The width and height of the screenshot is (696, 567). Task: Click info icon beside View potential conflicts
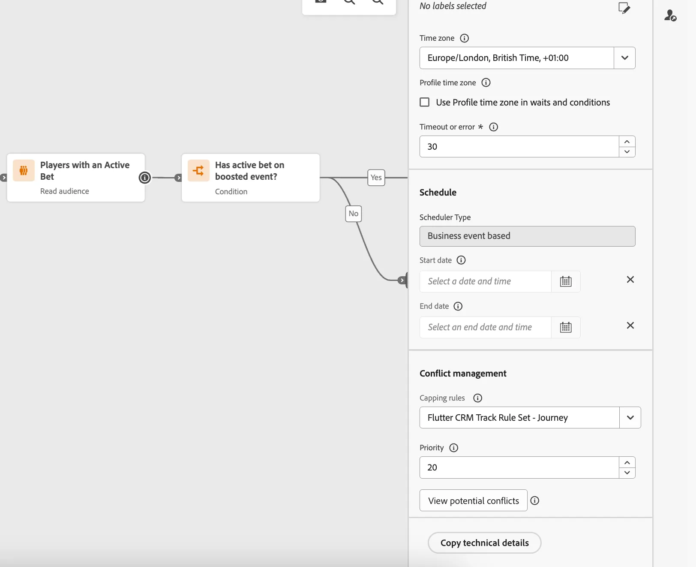point(535,501)
